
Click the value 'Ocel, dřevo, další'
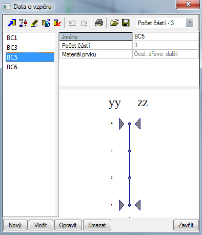coord(166,54)
